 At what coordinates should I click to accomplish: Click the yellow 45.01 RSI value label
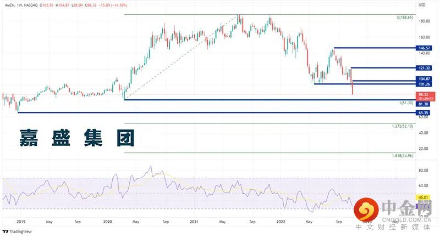click(x=423, y=198)
